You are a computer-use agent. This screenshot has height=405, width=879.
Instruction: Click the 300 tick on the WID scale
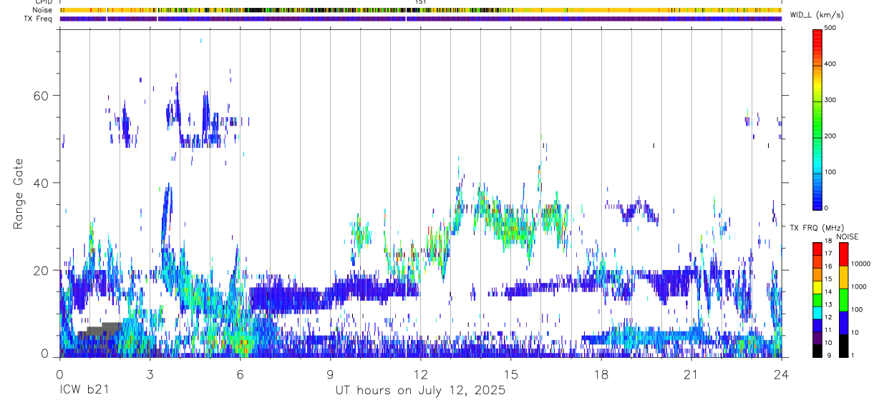[x=830, y=100]
